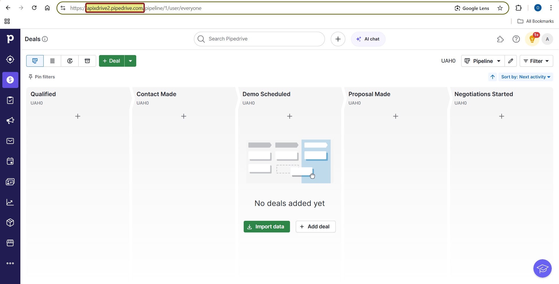Open Chrome profile avatar O
Viewport: 559px width, 284px height.
click(538, 8)
